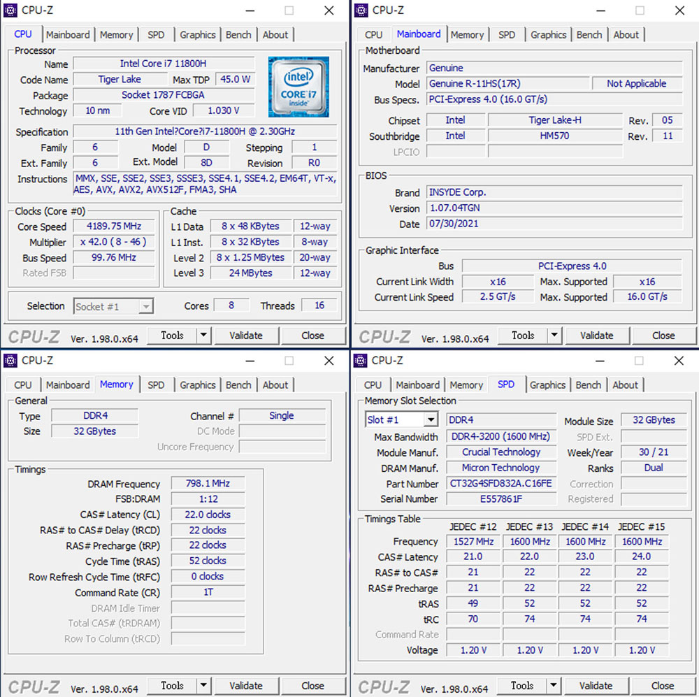The image size is (699, 697).
Task: Click the Validate button in the CPU window
Action: pos(246,336)
